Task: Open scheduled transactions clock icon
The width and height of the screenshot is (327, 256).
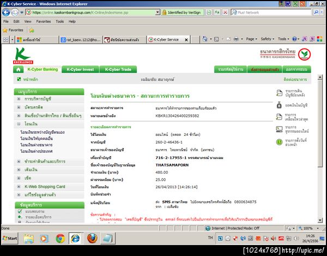Action: (279, 142)
